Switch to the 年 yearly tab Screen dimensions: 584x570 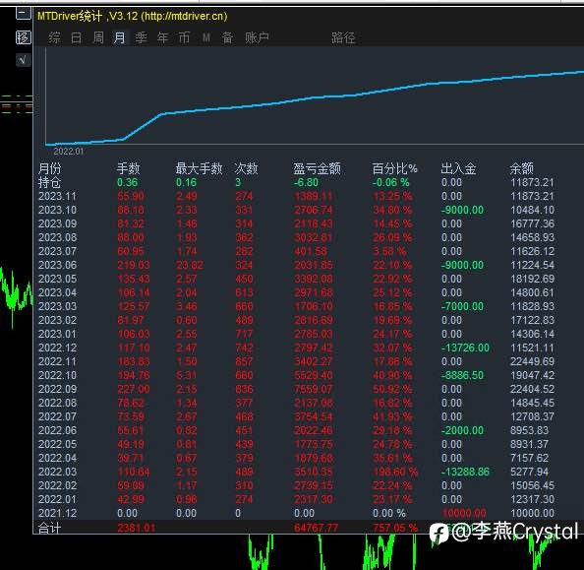coord(163,37)
